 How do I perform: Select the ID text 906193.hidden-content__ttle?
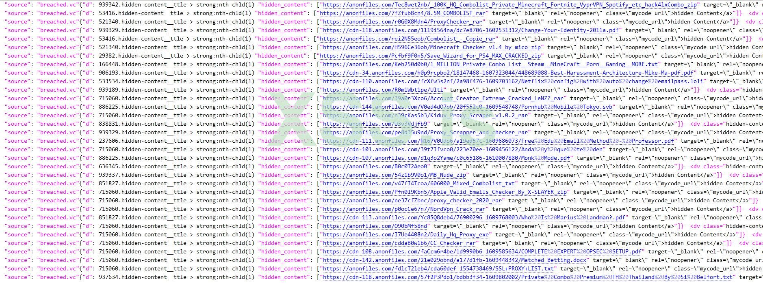(143, 73)
